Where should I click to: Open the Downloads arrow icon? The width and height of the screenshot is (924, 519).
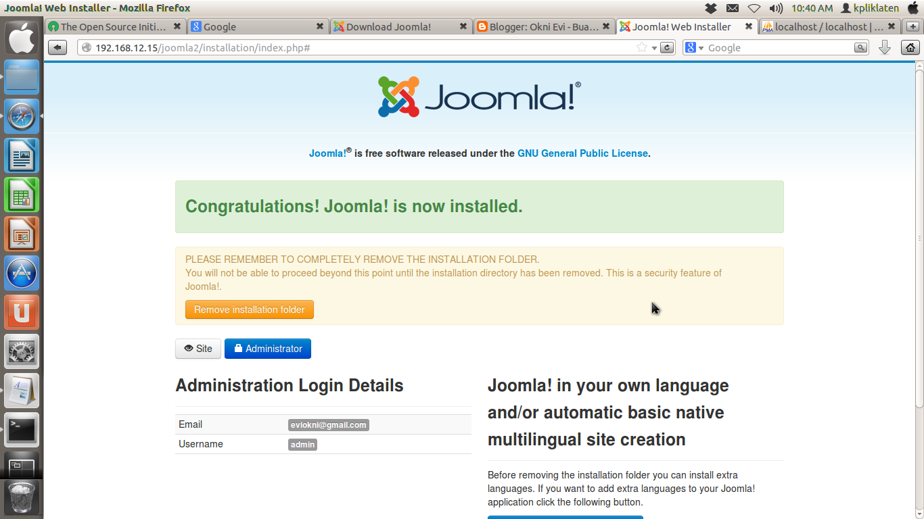(x=884, y=47)
